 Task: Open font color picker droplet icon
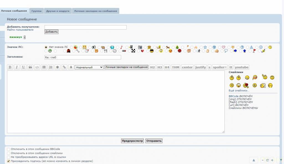coord(71,67)
